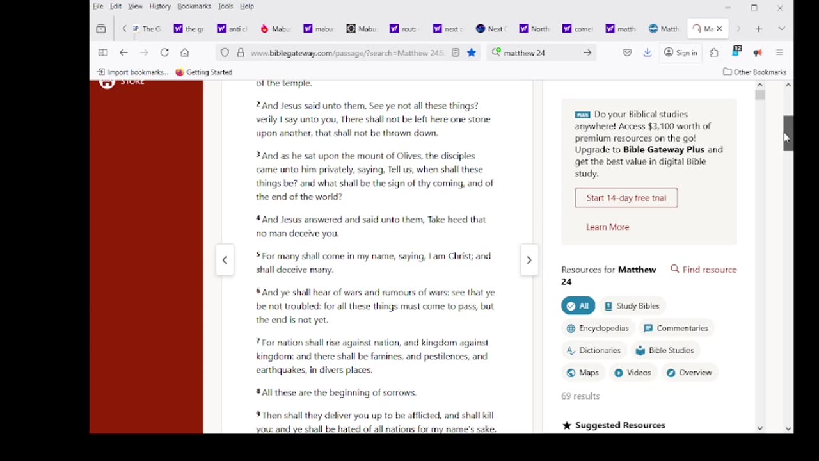Open the Help menu
This screenshot has width=819, height=461.
click(x=247, y=6)
